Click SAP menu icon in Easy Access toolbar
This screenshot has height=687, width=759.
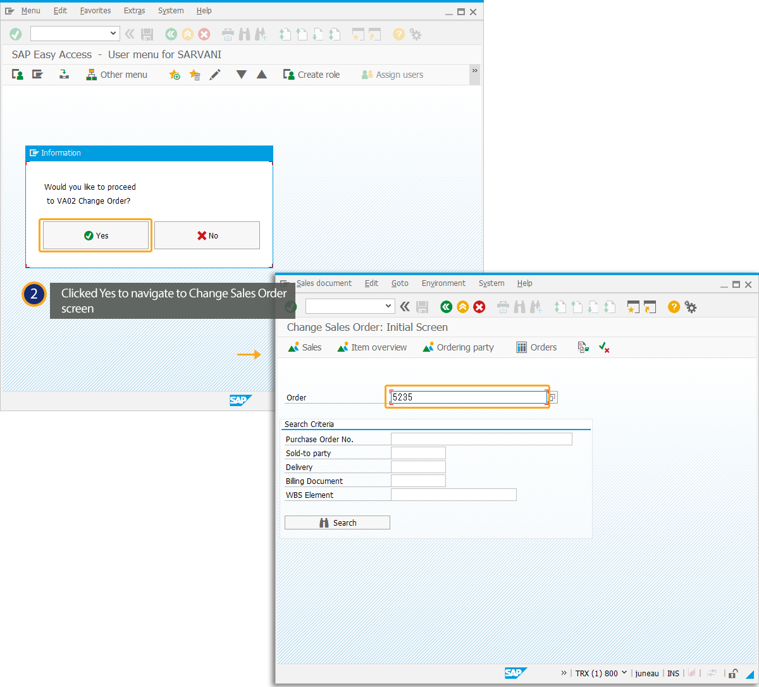click(x=38, y=75)
